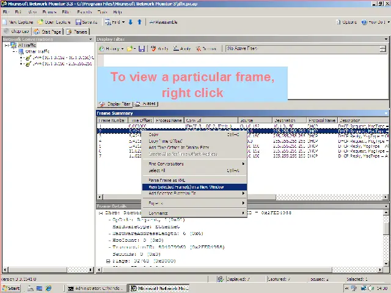391x293 pixels.
Task: Open the Network Conversations panel dropdown arrow
Action: (x=90, y=39)
